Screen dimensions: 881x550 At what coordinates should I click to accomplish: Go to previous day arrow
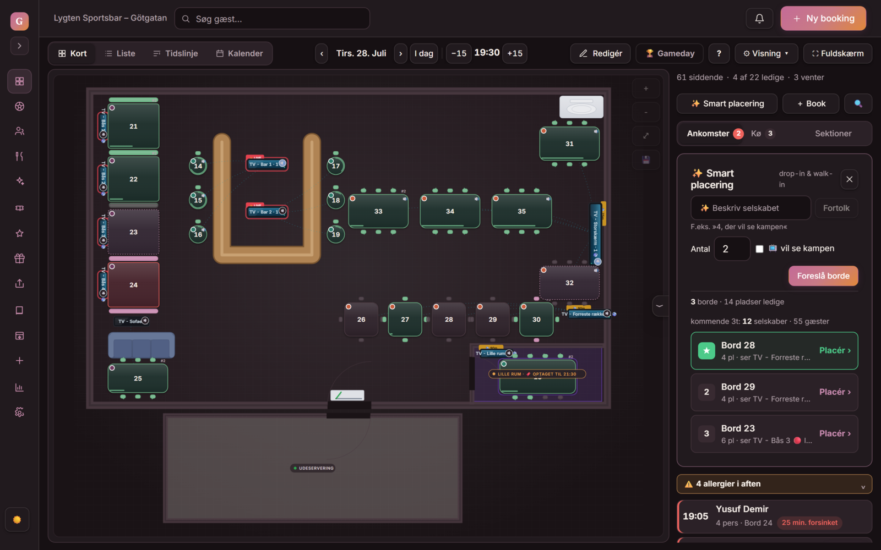click(x=322, y=53)
